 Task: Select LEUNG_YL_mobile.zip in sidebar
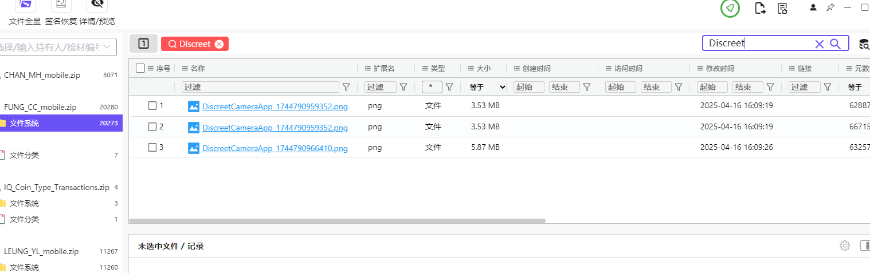pyautogui.click(x=41, y=251)
